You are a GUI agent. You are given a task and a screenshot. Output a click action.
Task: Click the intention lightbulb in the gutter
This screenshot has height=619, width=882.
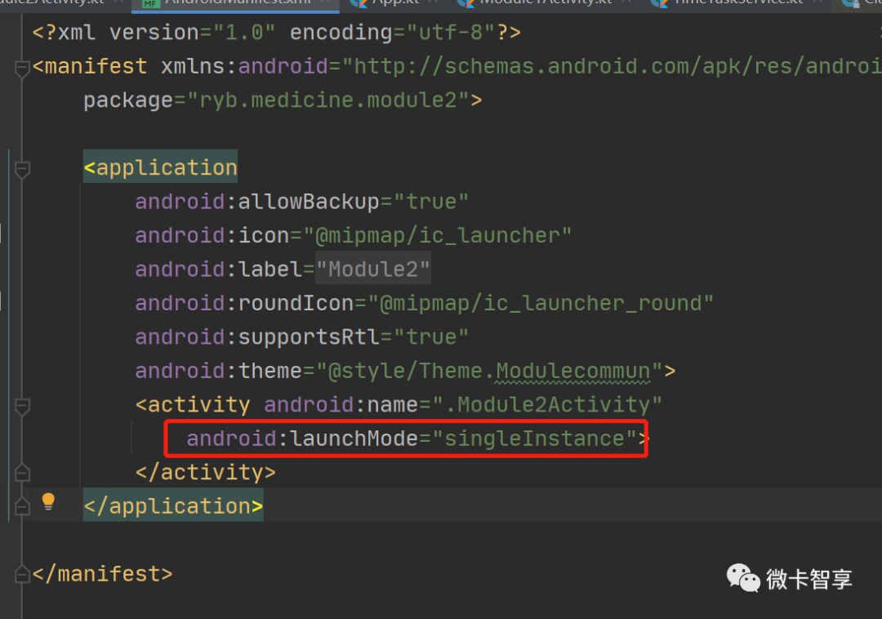pos(49,501)
